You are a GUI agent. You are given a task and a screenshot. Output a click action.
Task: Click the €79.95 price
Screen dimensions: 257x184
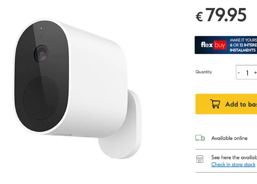[221, 15]
